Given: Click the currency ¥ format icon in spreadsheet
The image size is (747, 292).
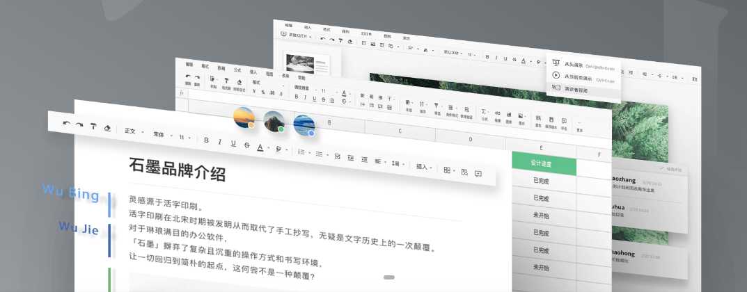Looking at the screenshot, I should coord(254,91).
